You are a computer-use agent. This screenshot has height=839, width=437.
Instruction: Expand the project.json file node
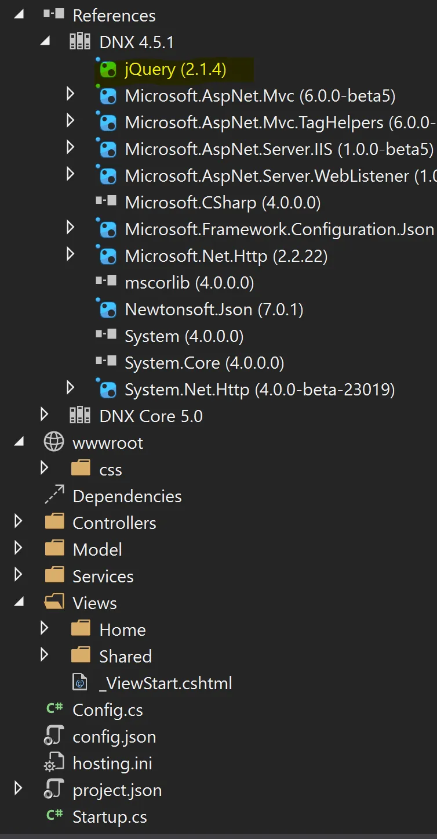[x=18, y=789]
